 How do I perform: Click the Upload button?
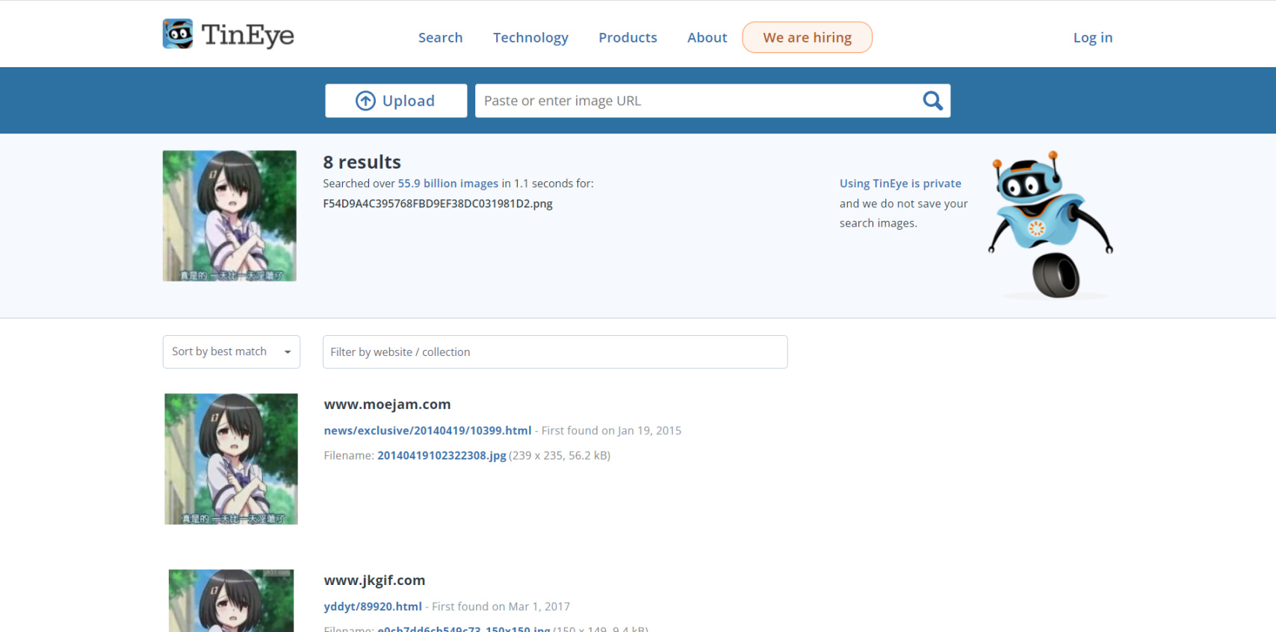tap(396, 101)
